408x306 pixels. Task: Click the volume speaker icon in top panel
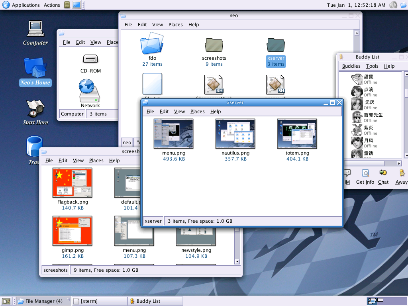tap(393, 5)
